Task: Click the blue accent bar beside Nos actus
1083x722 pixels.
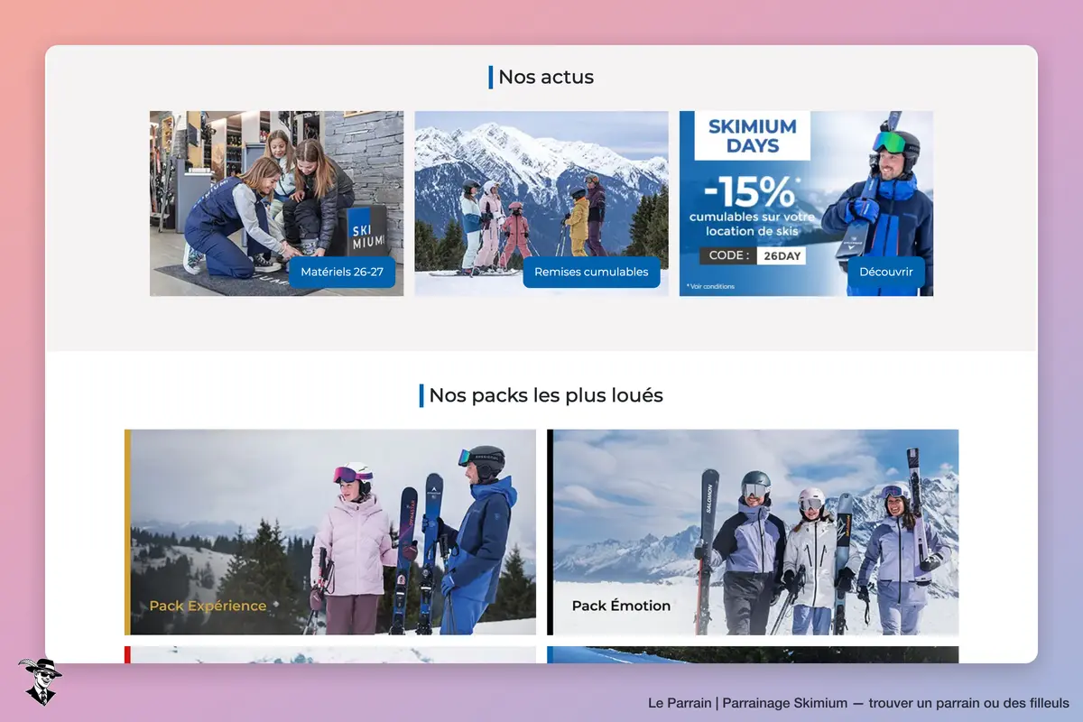Action: click(x=491, y=77)
